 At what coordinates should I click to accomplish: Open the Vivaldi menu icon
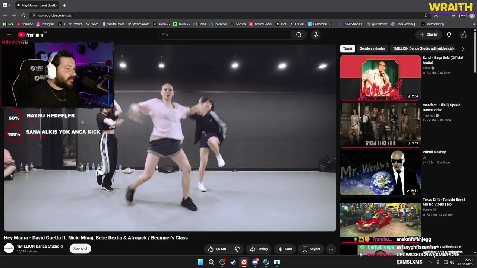coord(4,5)
